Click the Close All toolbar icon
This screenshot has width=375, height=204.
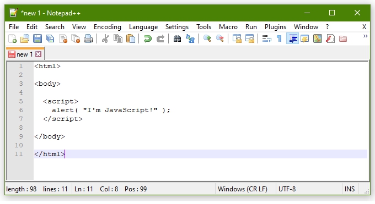click(76, 38)
